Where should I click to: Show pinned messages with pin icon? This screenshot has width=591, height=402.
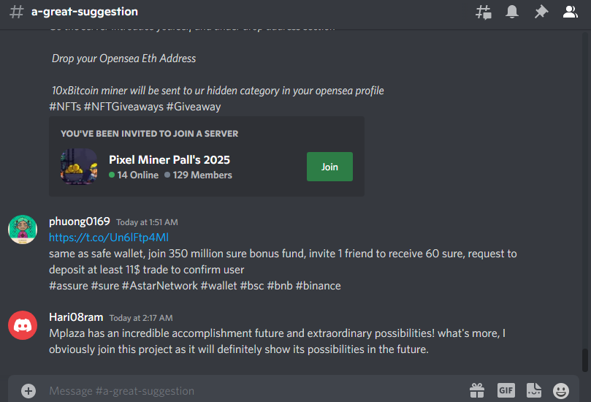pyautogui.click(x=541, y=12)
